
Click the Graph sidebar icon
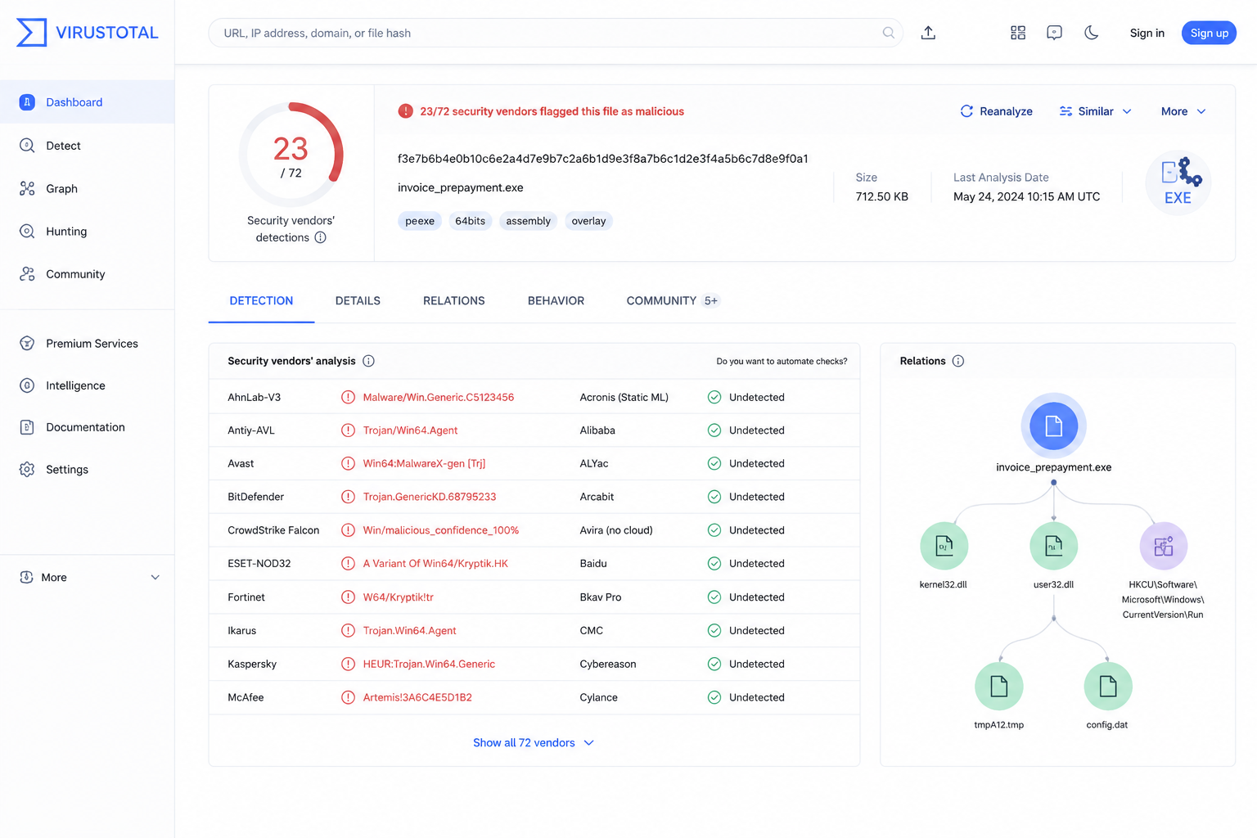[27, 188]
